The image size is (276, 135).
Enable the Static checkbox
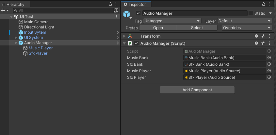251,13
